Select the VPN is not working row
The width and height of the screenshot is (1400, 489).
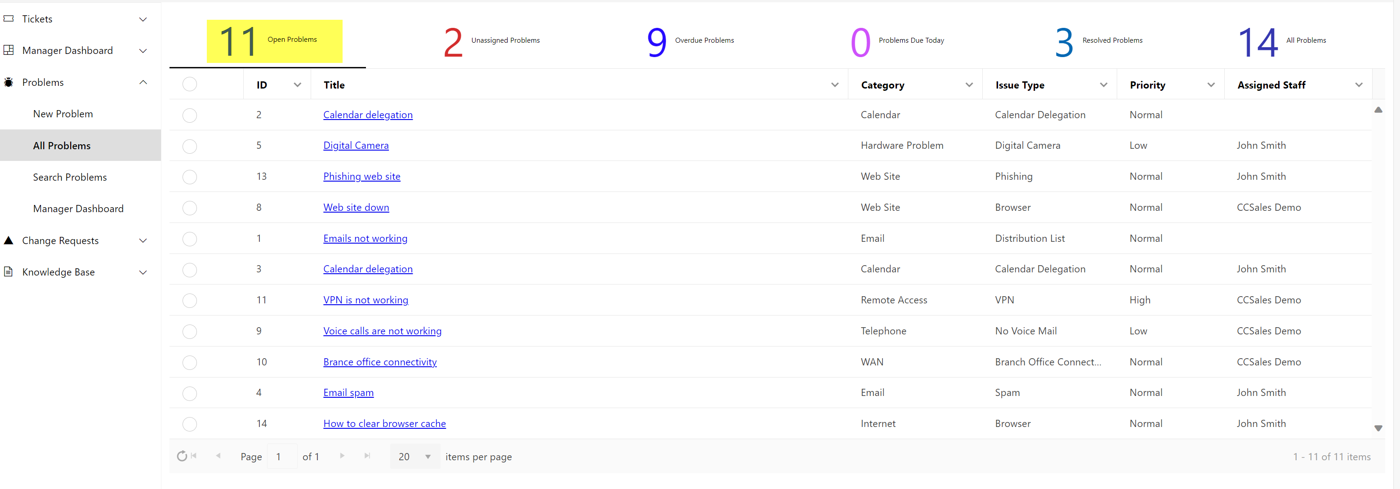190,301
